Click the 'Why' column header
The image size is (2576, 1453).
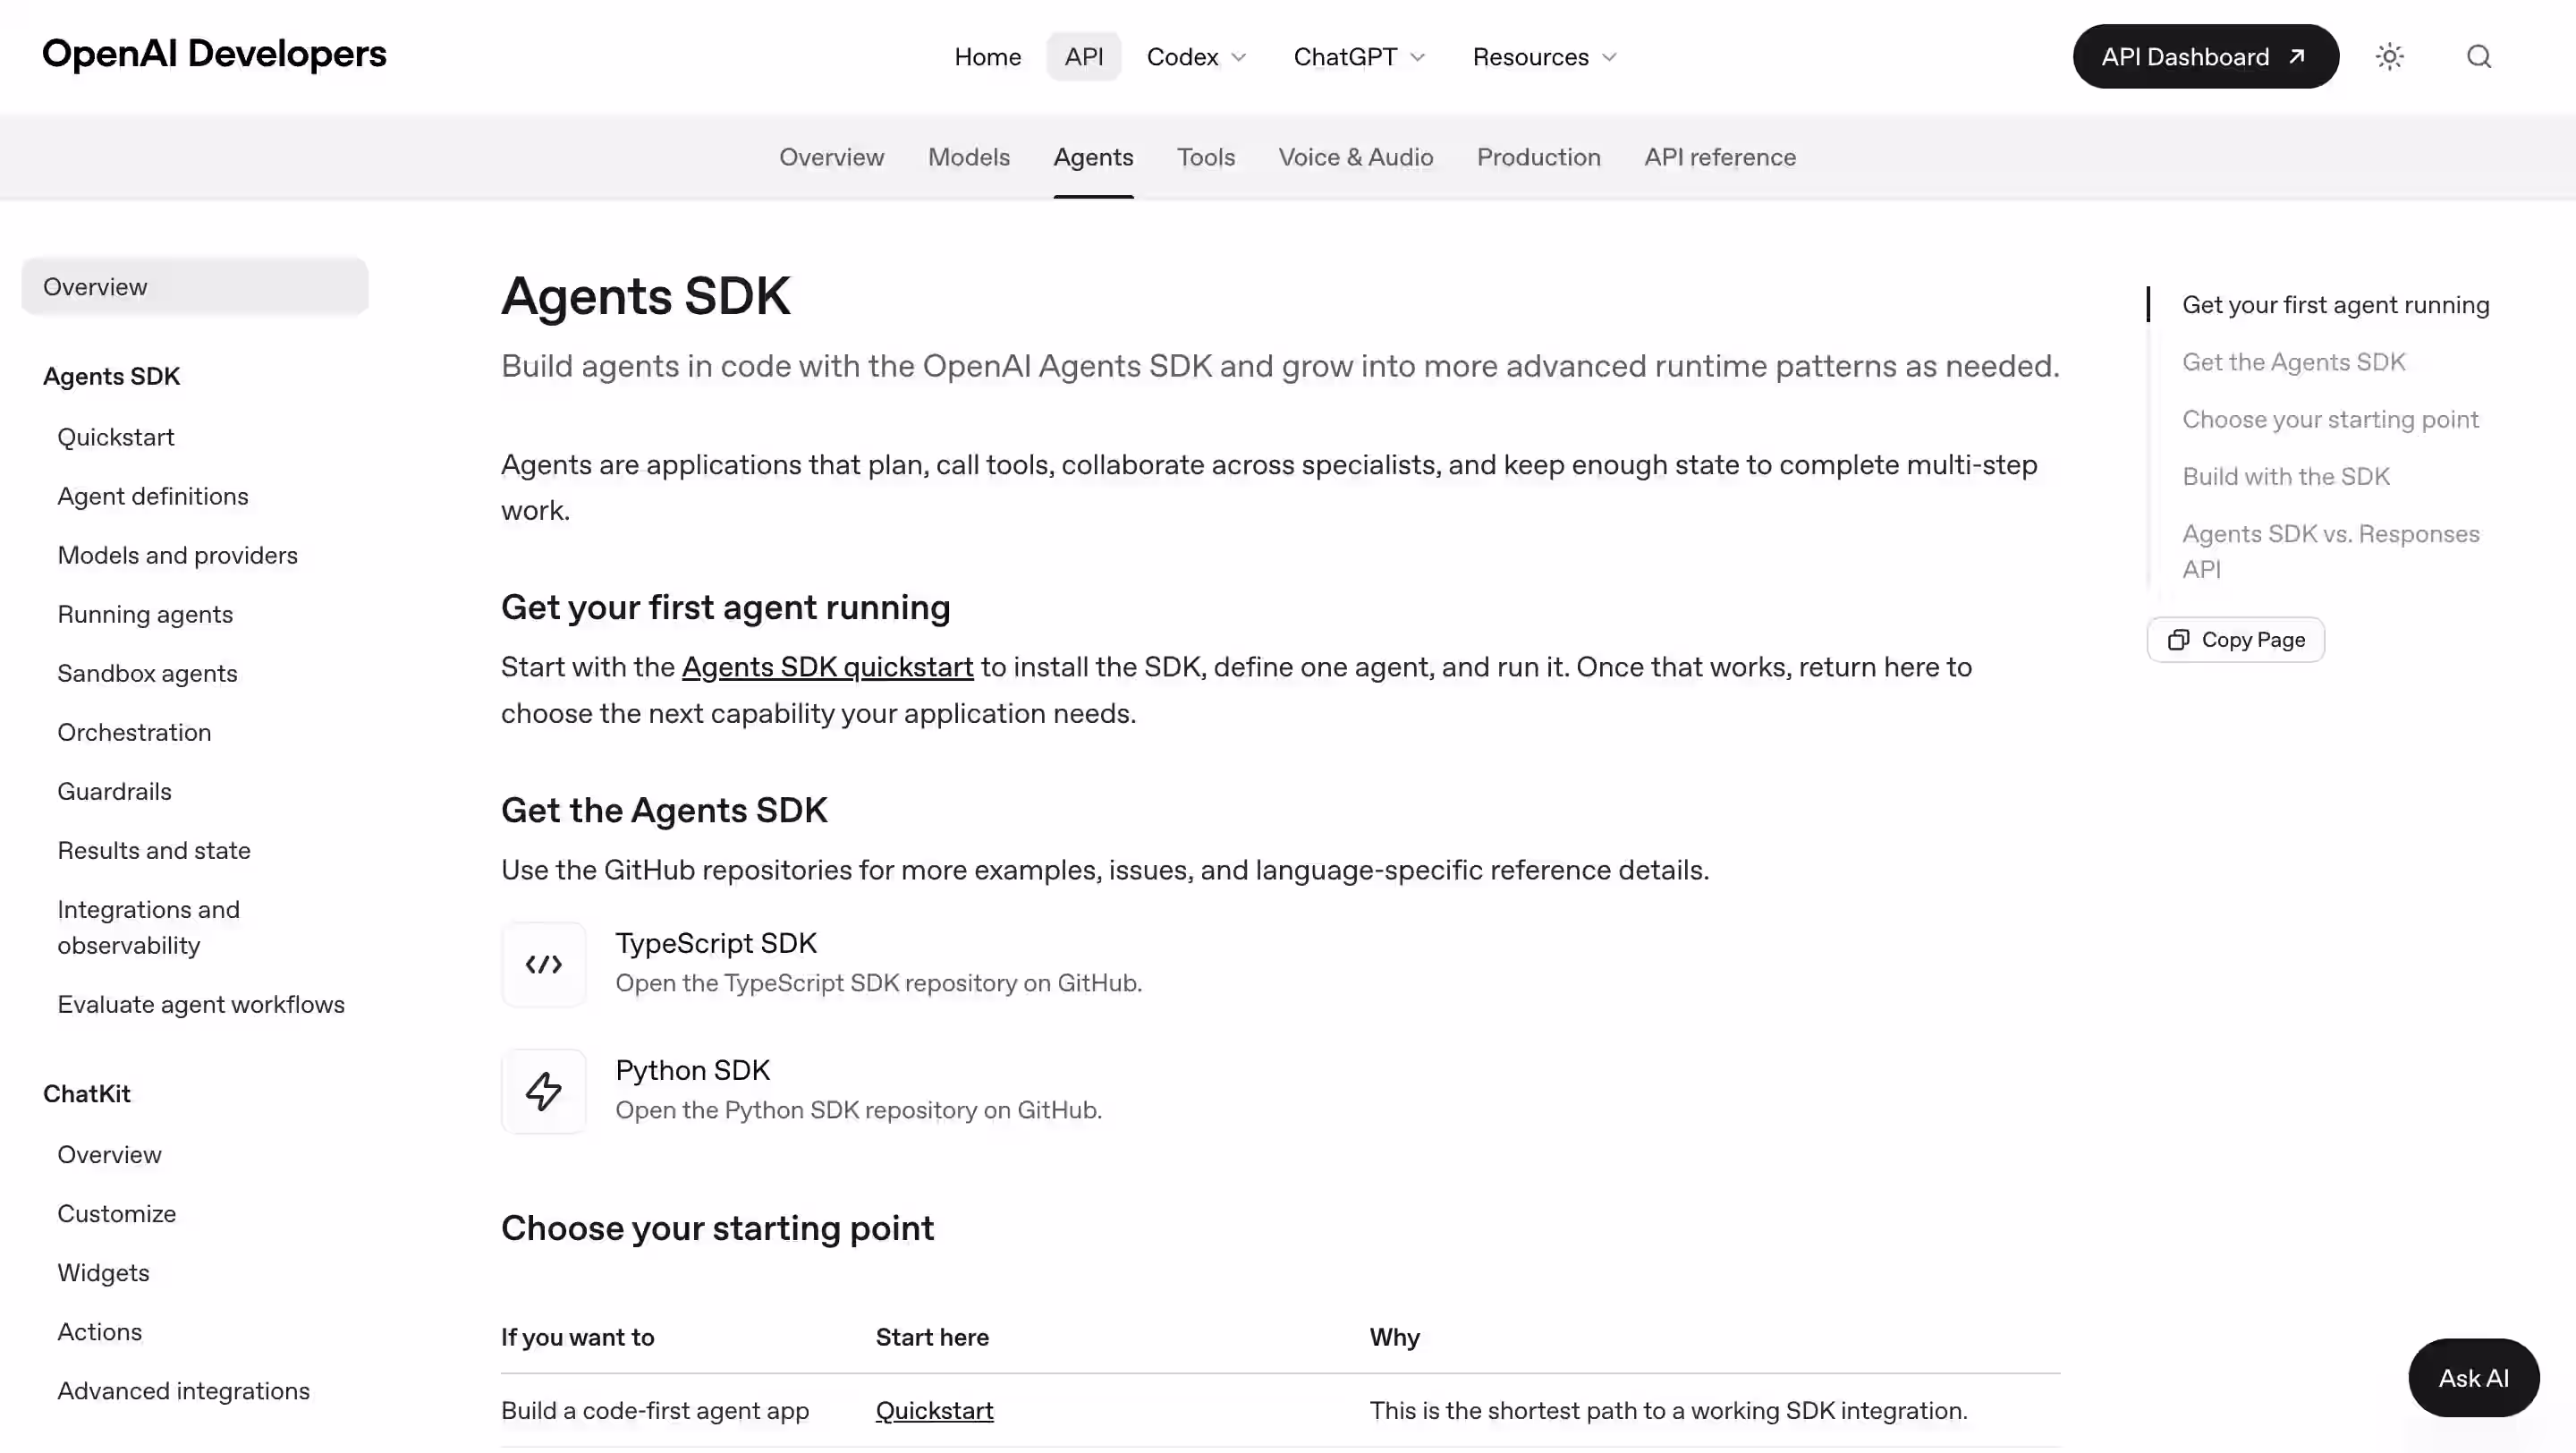(1394, 1337)
